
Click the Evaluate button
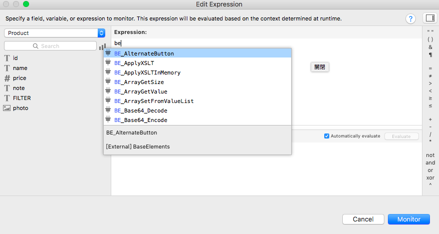pos(401,136)
